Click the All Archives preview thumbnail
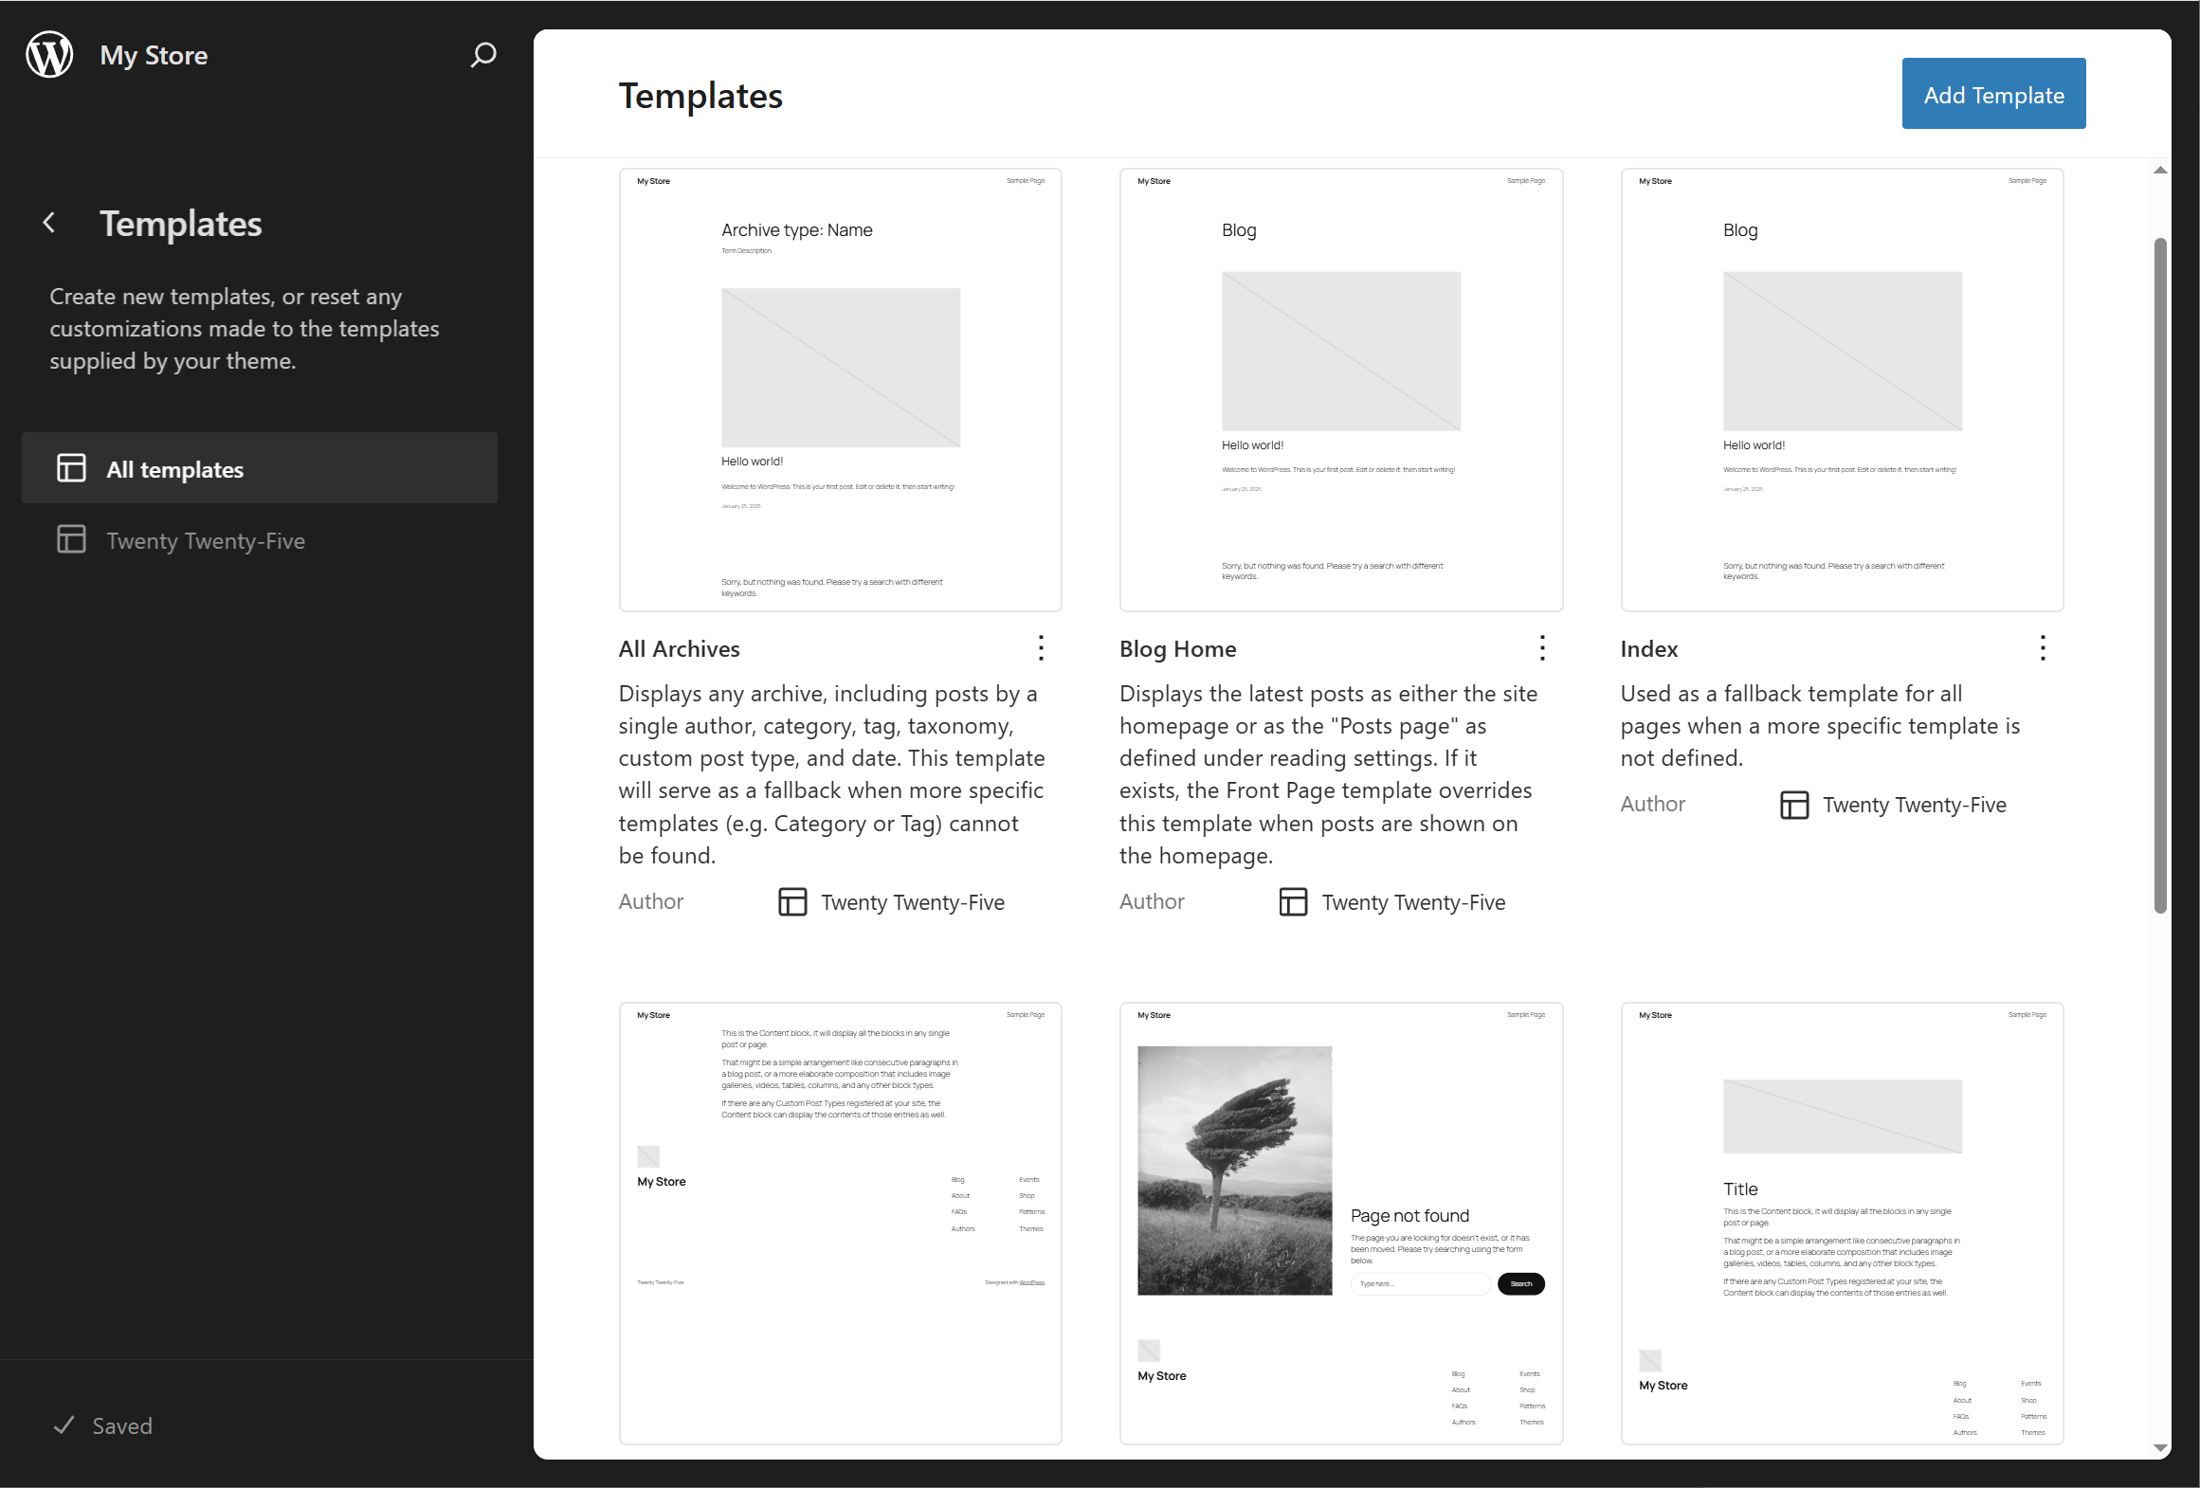The height and width of the screenshot is (1488, 2200). pyautogui.click(x=840, y=390)
